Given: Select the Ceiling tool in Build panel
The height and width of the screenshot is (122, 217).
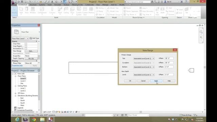Looking at the screenshot, I should point(66,11).
